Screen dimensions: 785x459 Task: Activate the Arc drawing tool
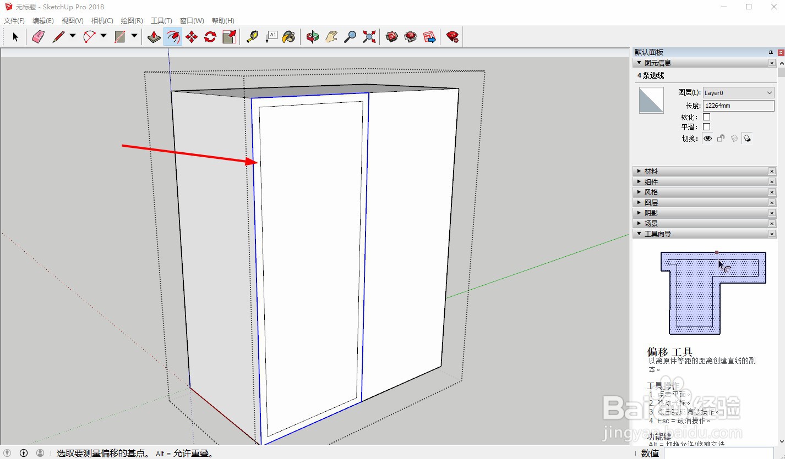click(x=89, y=37)
